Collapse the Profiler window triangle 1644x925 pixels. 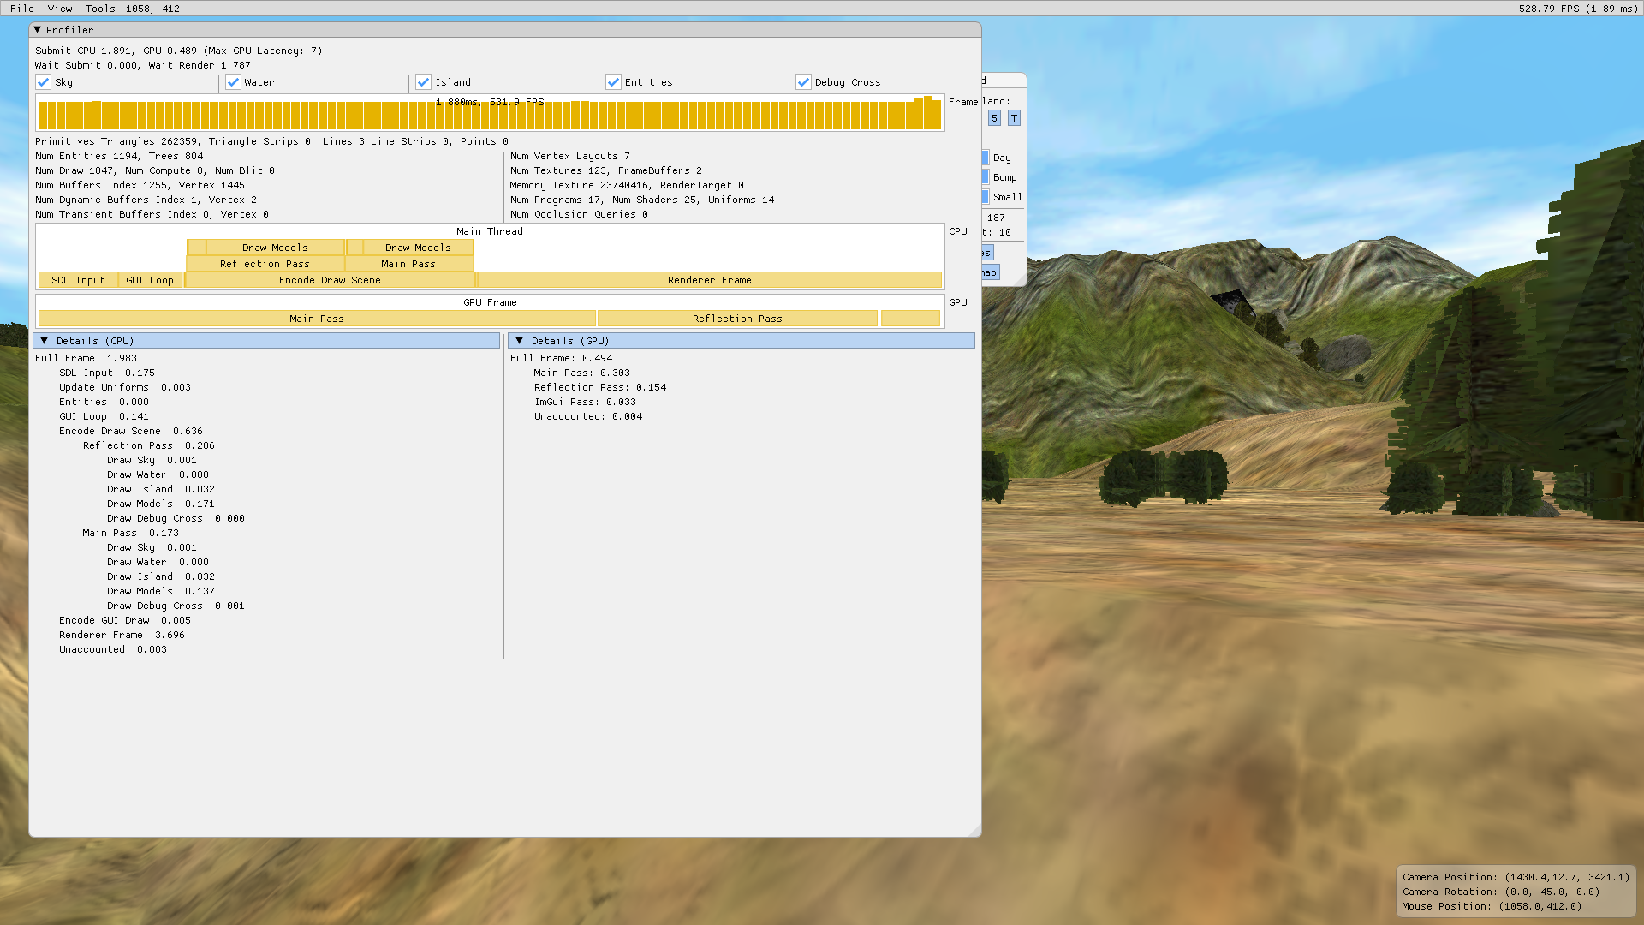coord(38,30)
